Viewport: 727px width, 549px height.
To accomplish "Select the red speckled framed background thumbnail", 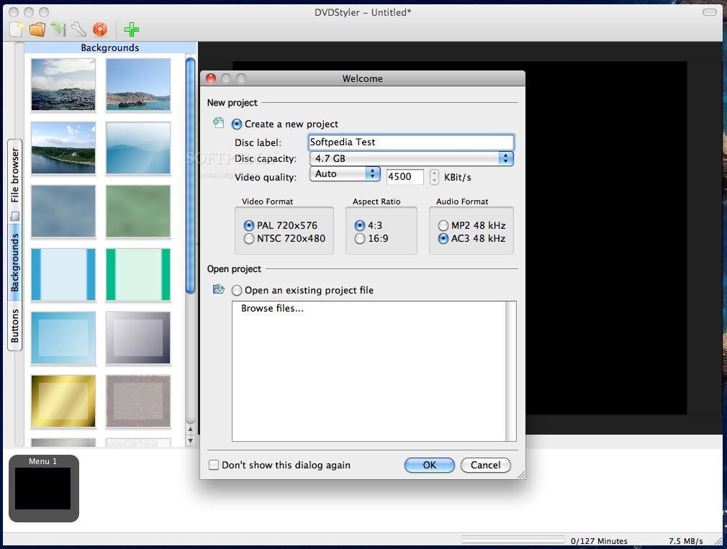I will 138,401.
